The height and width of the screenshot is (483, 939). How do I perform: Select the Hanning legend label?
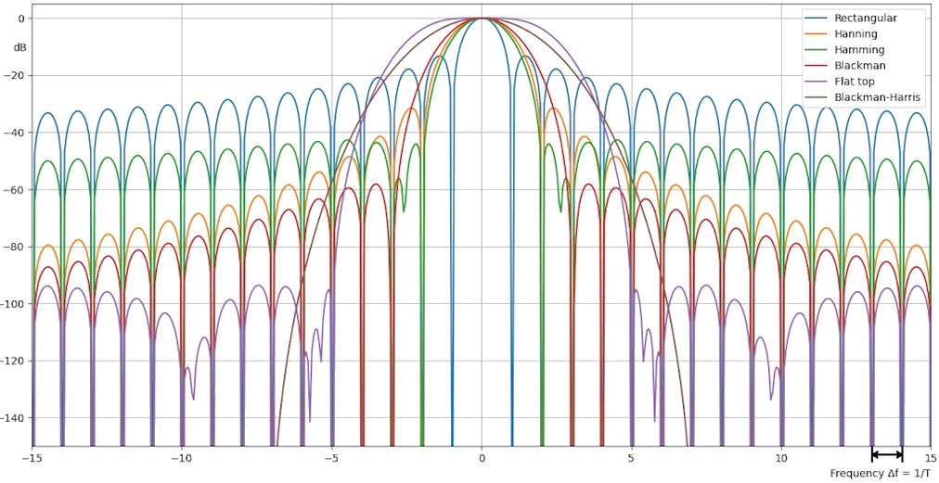click(858, 33)
